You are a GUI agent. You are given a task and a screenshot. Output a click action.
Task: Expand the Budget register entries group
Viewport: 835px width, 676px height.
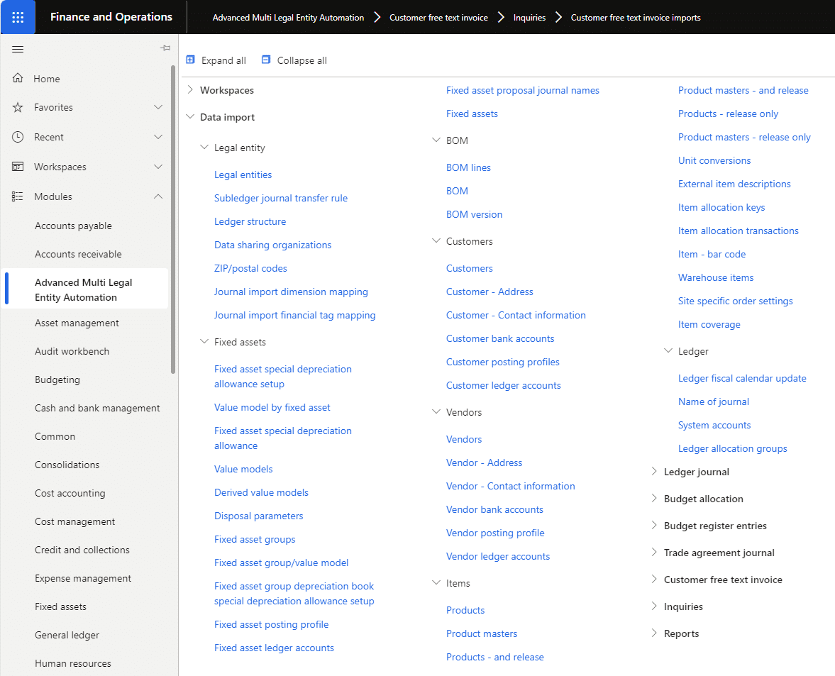click(x=654, y=526)
